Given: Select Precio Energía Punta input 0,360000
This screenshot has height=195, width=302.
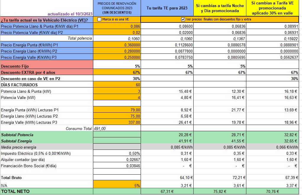Looking at the screenshot, I should tap(117, 45).
